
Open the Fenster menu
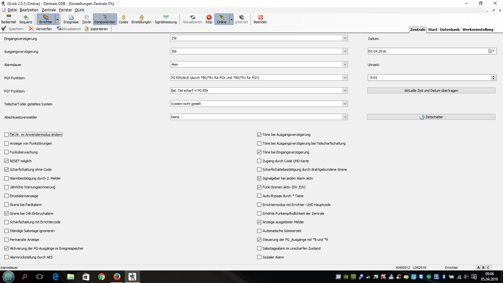pyautogui.click(x=65, y=10)
